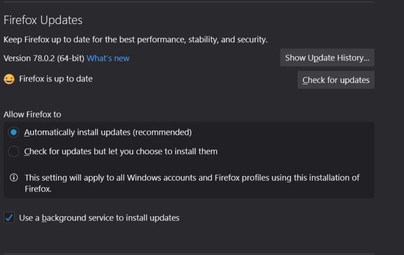Click the 'Use a background service' label text
Viewport: 404px width, 255px height.
click(99, 218)
